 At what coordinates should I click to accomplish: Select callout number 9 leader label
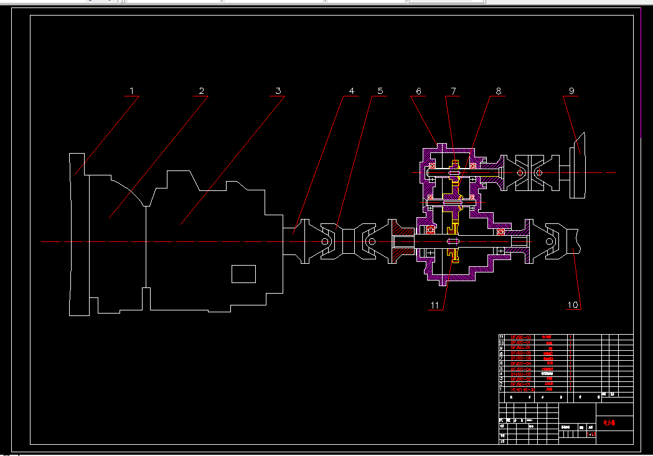pyautogui.click(x=571, y=91)
